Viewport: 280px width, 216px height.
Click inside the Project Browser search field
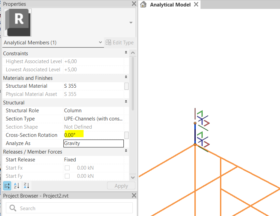pyautogui.click(x=68, y=207)
